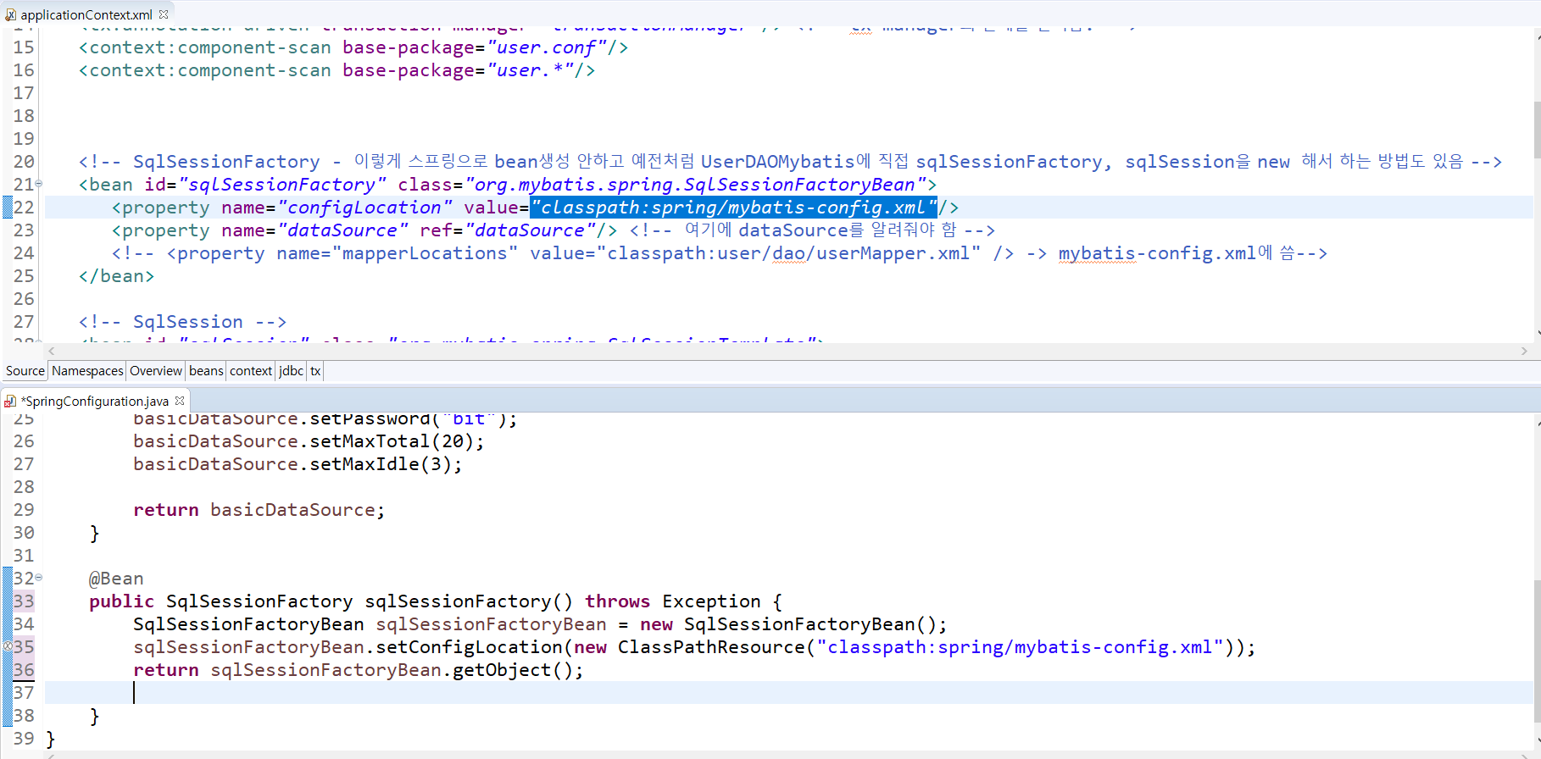The height and width of the screenshot is (759, 1541).
Task: Click the configLocation property name in XML
Action: (364, 208)
